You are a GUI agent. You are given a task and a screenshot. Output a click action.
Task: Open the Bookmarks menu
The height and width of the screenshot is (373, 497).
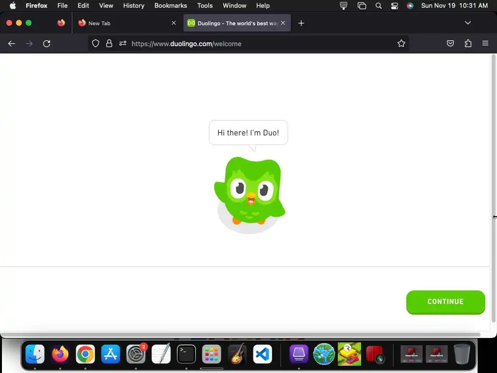[x=170, y=6]
